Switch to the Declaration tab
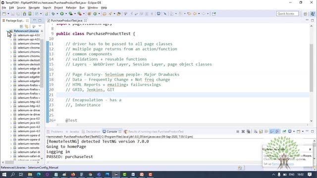Viewport: 317px width, 178px height. tap(91, 132)
